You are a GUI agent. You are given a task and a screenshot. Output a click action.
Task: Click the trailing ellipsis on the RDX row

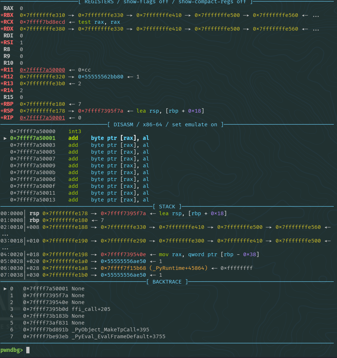tap(316, 29)
